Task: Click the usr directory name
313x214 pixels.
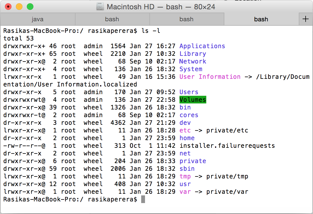Action: click(185, 184)
